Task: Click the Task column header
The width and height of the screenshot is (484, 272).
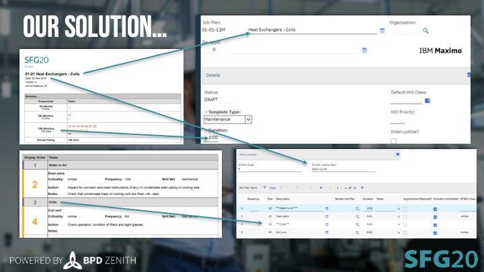Action: 270,199
